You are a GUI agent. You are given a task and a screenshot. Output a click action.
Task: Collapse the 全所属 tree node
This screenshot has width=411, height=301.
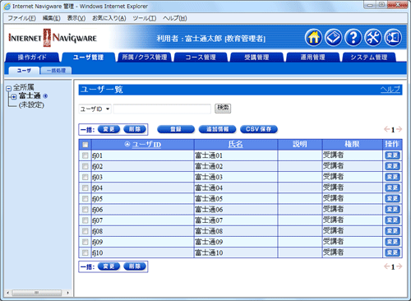(8, 88)
